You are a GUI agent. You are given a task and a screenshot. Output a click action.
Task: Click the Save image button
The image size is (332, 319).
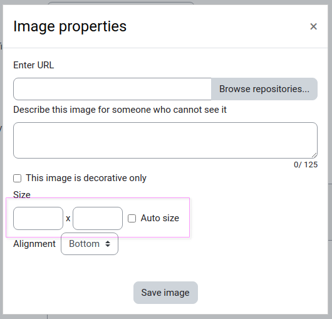pyautogui.click(x=165, y=293)
